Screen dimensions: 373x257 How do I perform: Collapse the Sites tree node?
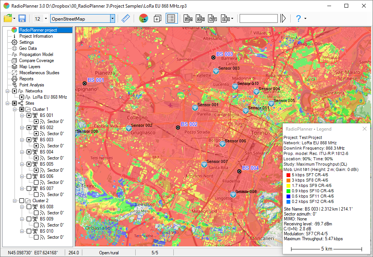(7, 103)
